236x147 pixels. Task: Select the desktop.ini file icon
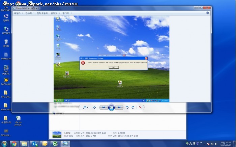tap(6, 56)
